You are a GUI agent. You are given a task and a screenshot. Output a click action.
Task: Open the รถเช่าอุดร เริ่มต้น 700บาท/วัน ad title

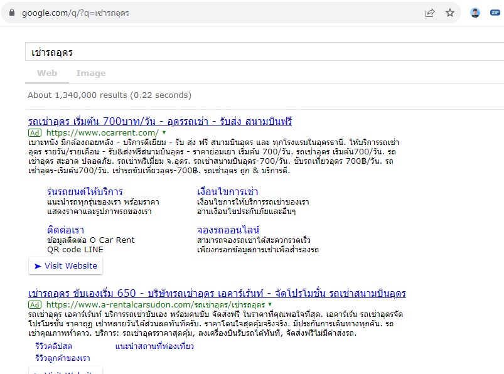[160, 122]
